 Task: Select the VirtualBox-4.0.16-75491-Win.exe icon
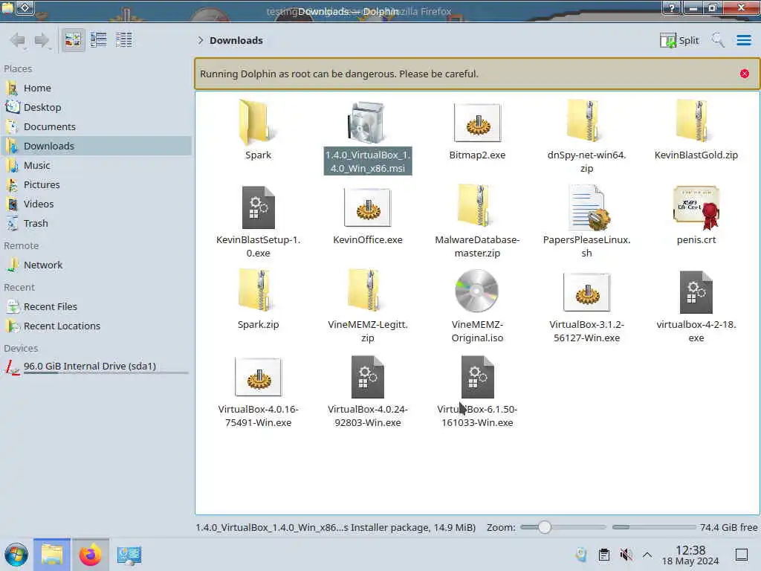coord(258,377)
